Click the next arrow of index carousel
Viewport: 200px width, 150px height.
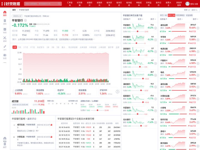[117, 92]
